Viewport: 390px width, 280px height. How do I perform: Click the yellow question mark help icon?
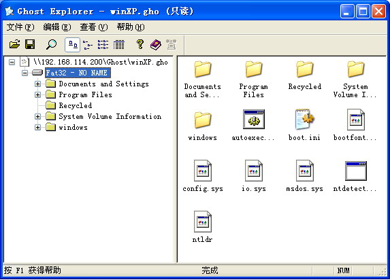(x=140, y=45)
